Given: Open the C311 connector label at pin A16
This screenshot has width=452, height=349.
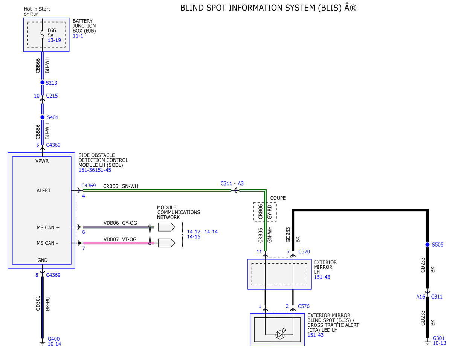Looking at the screenshot, I should point(437,297).
